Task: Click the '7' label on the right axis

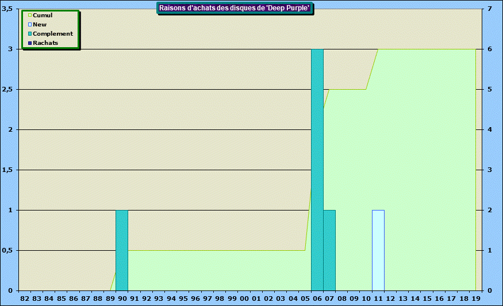Action: tap(489, 9)
